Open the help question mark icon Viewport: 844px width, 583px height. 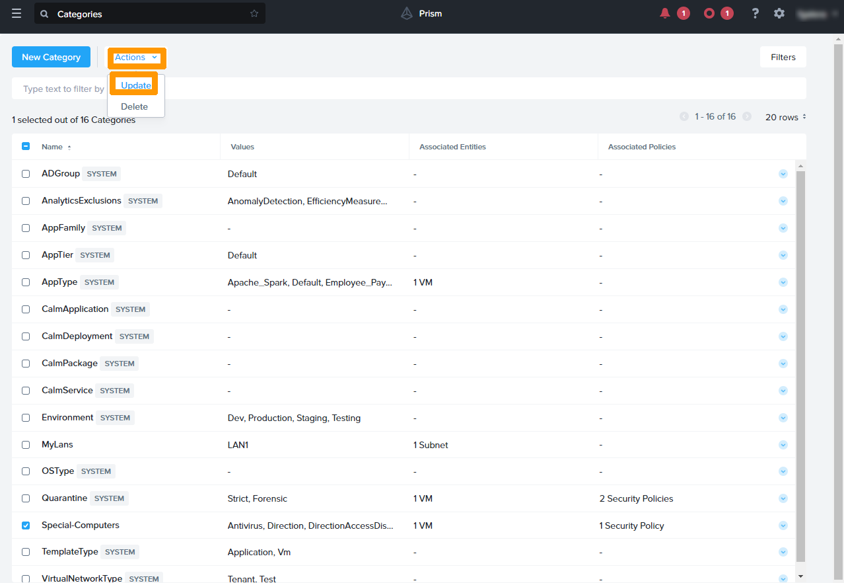[756, 13]
